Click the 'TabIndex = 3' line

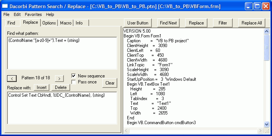click(147, 99)
